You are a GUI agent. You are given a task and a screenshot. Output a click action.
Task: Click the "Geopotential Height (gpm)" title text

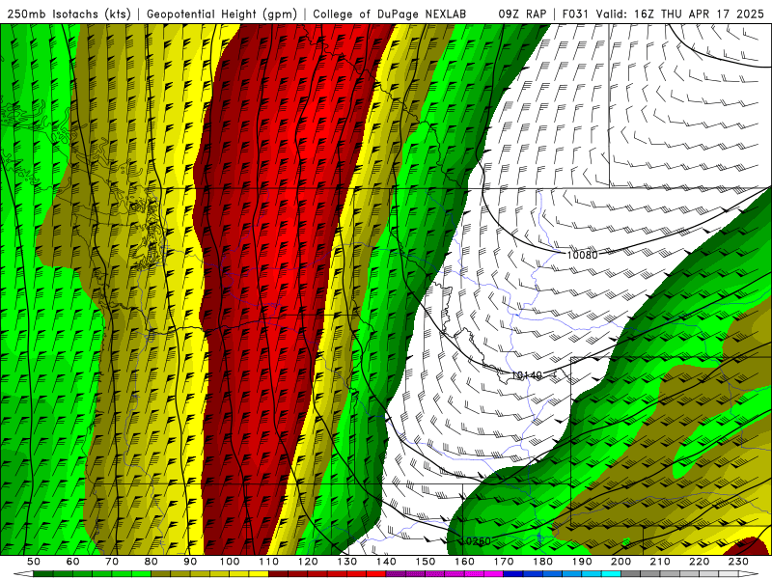[222, 14]
